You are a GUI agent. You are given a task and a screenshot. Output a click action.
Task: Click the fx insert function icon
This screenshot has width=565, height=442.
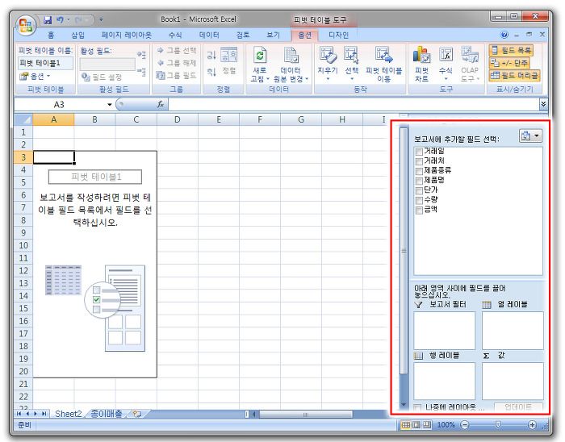click(x=161, y=104)
